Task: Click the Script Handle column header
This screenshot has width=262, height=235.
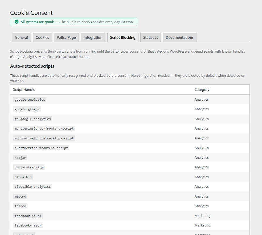Action: [24, 89]
